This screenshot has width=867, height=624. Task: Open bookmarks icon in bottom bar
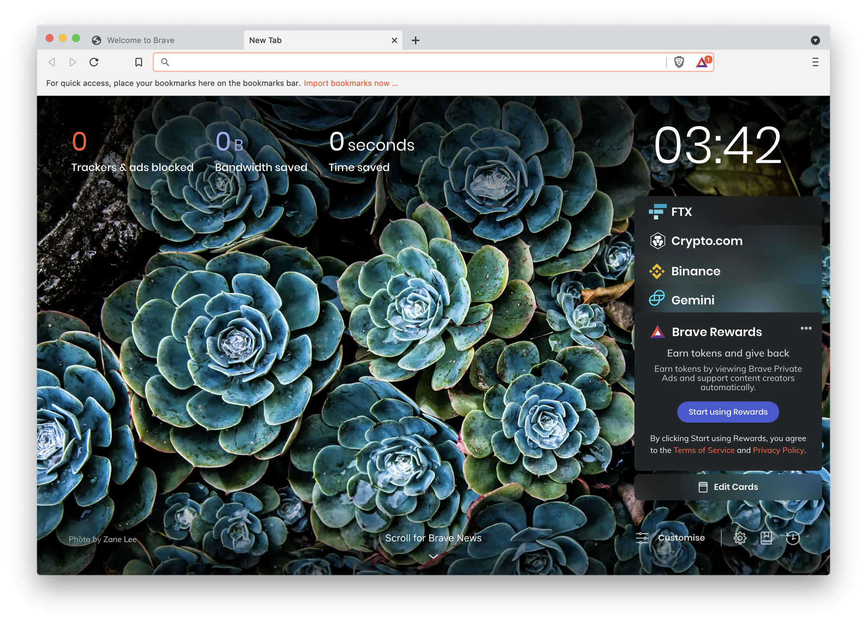pyautogui.click(x=766, y=538)
